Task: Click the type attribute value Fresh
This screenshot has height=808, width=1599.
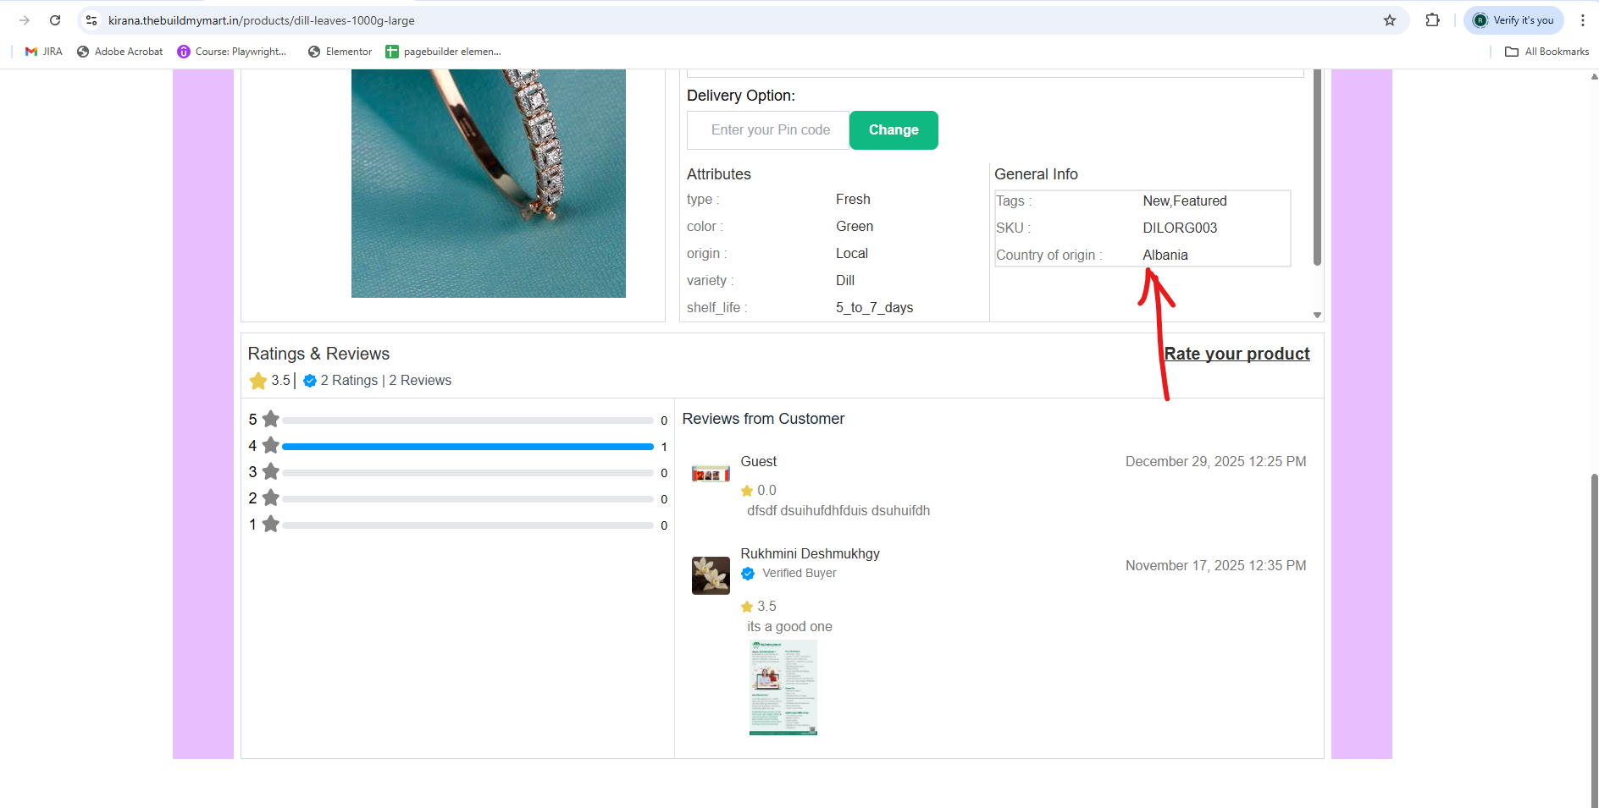Action: (853, 200)
